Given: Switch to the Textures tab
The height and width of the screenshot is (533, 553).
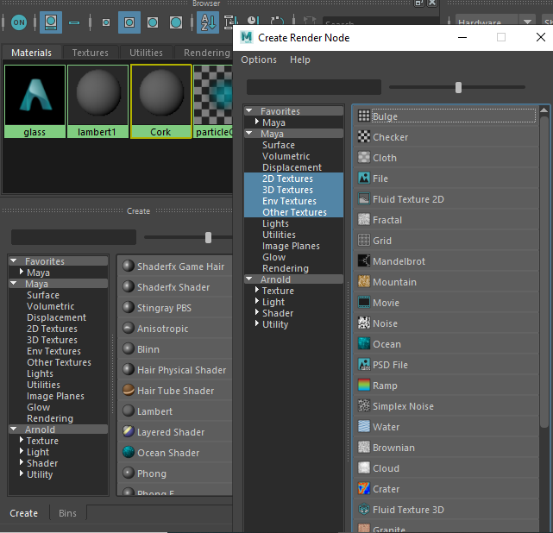Looking at the screenshot, I should coord(91,53).
